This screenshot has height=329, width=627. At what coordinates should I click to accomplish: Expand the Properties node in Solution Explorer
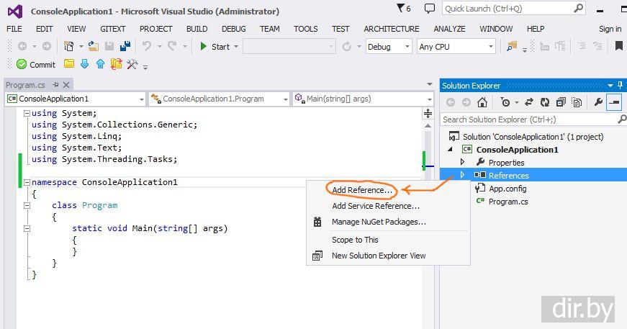(x=463, y=162)
